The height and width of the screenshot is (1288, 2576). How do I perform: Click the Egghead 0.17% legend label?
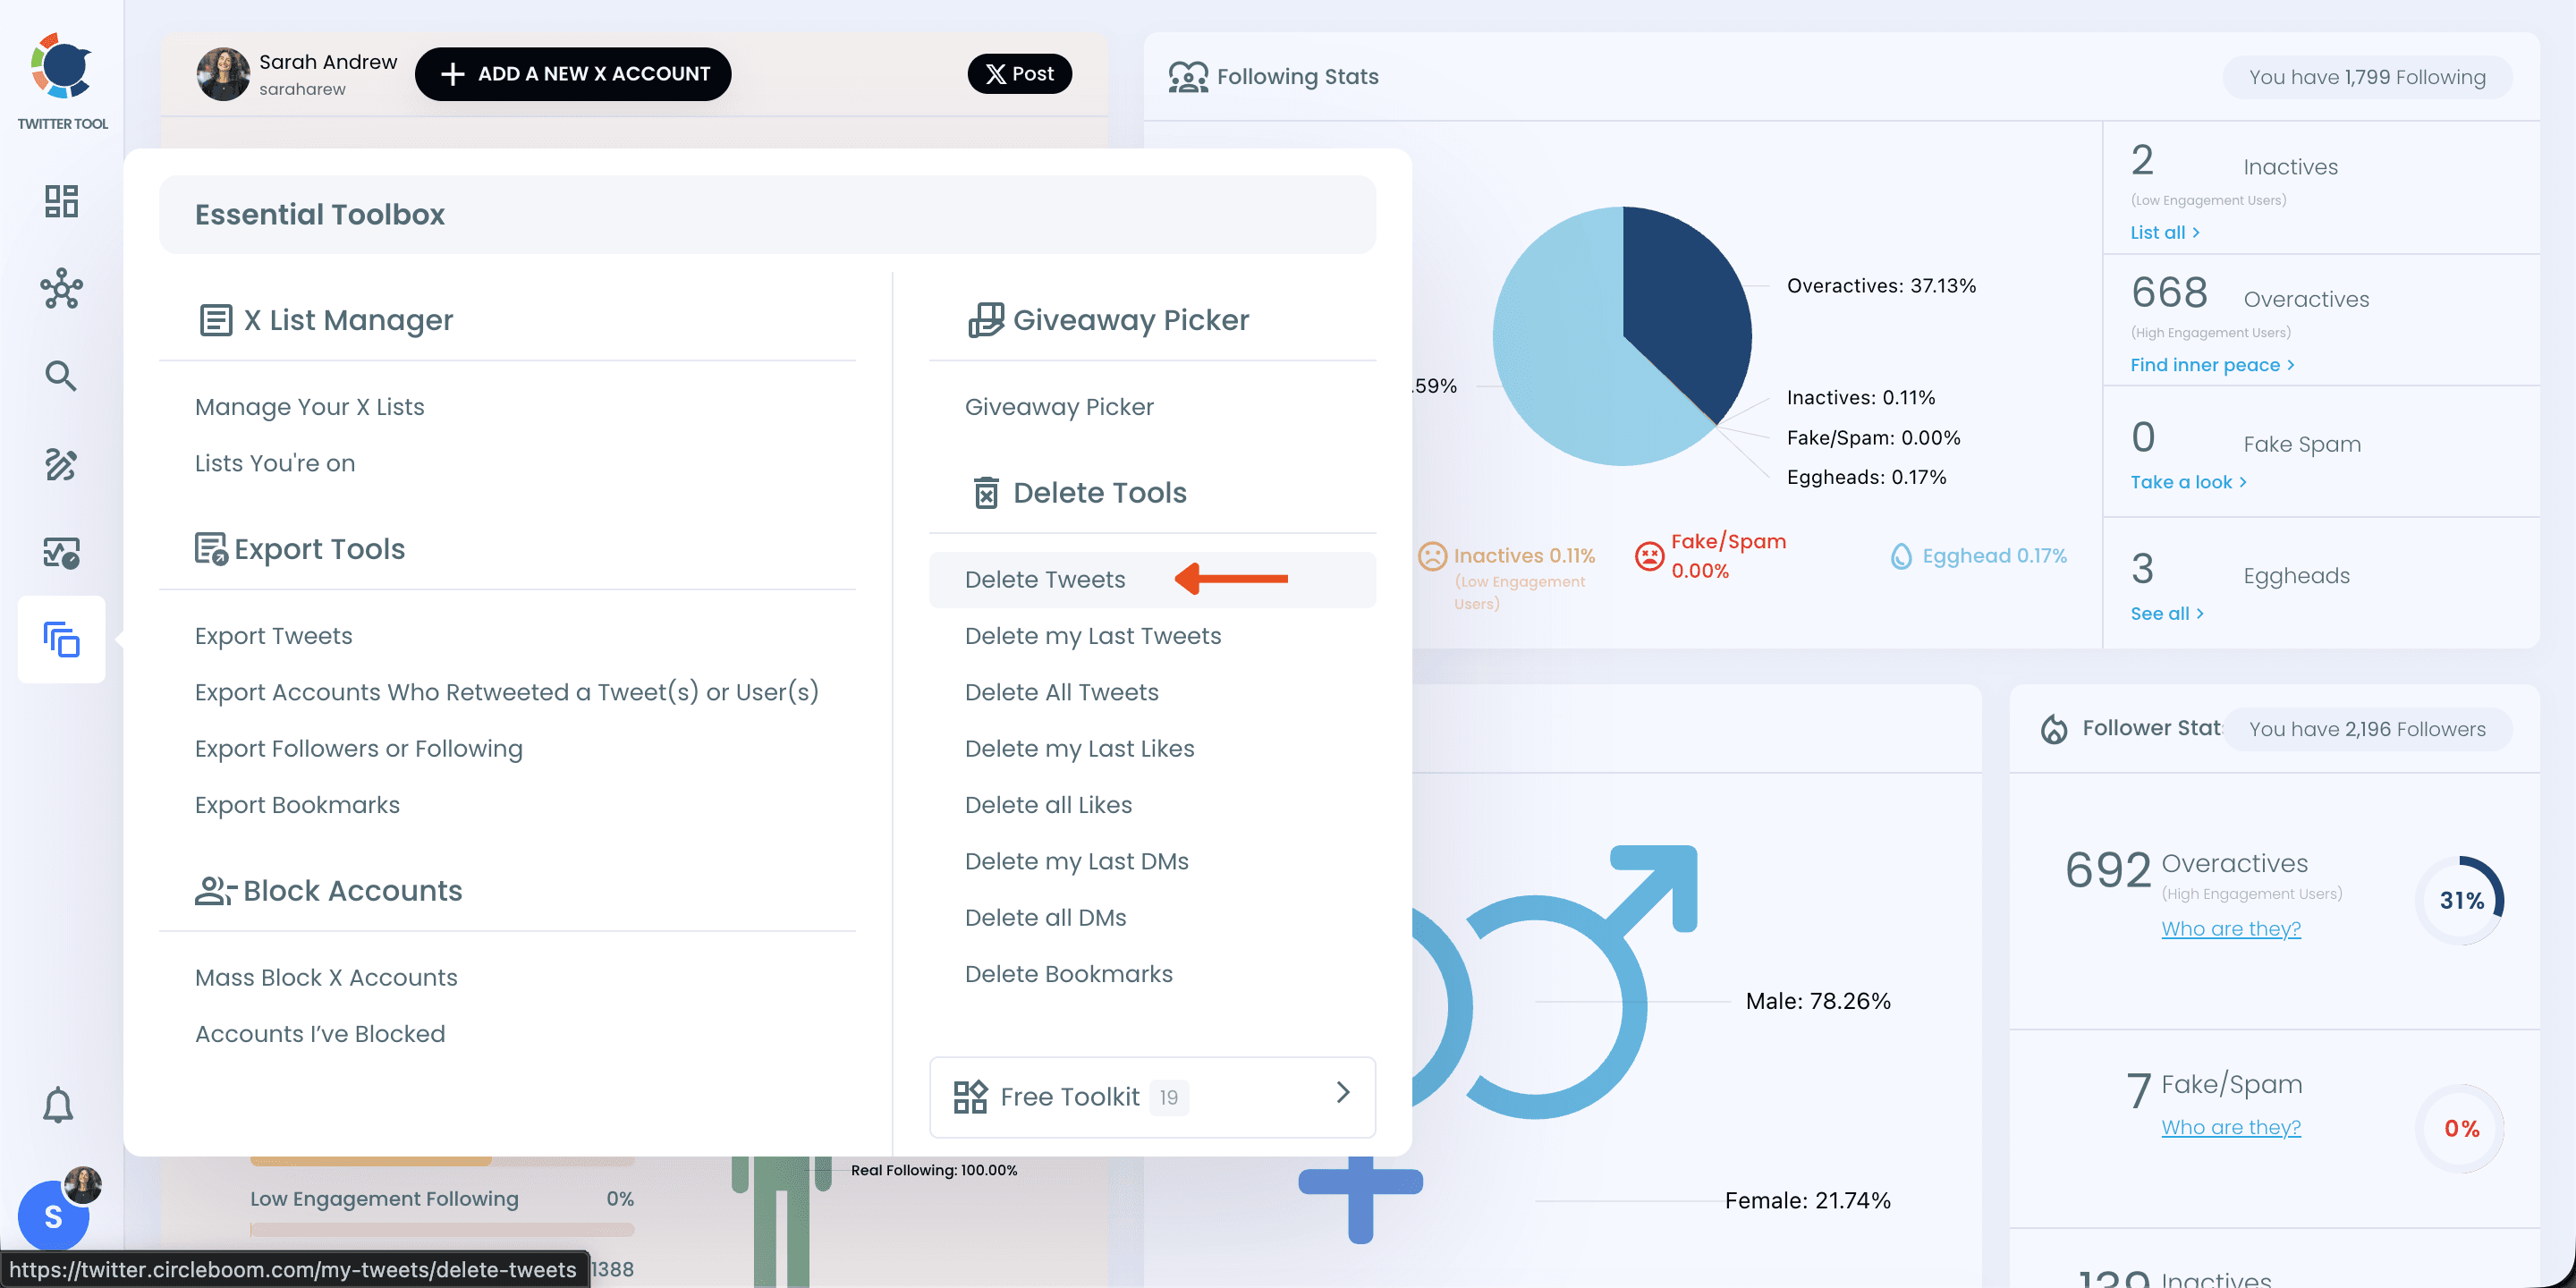(x=1994, y=556)
